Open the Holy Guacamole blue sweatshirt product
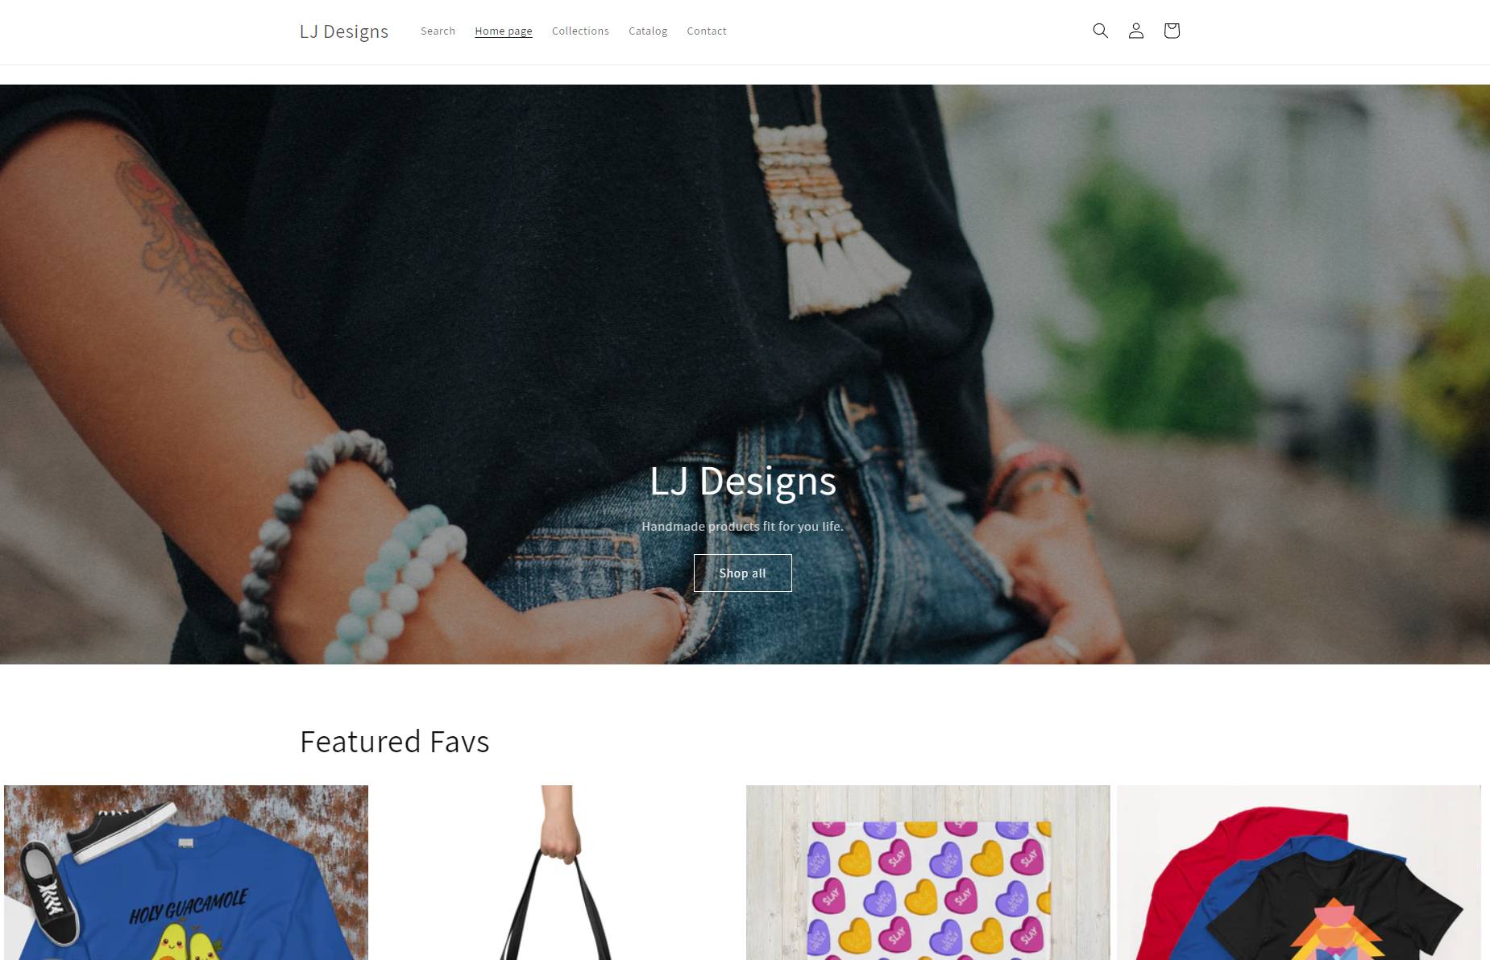 [186, 872]
